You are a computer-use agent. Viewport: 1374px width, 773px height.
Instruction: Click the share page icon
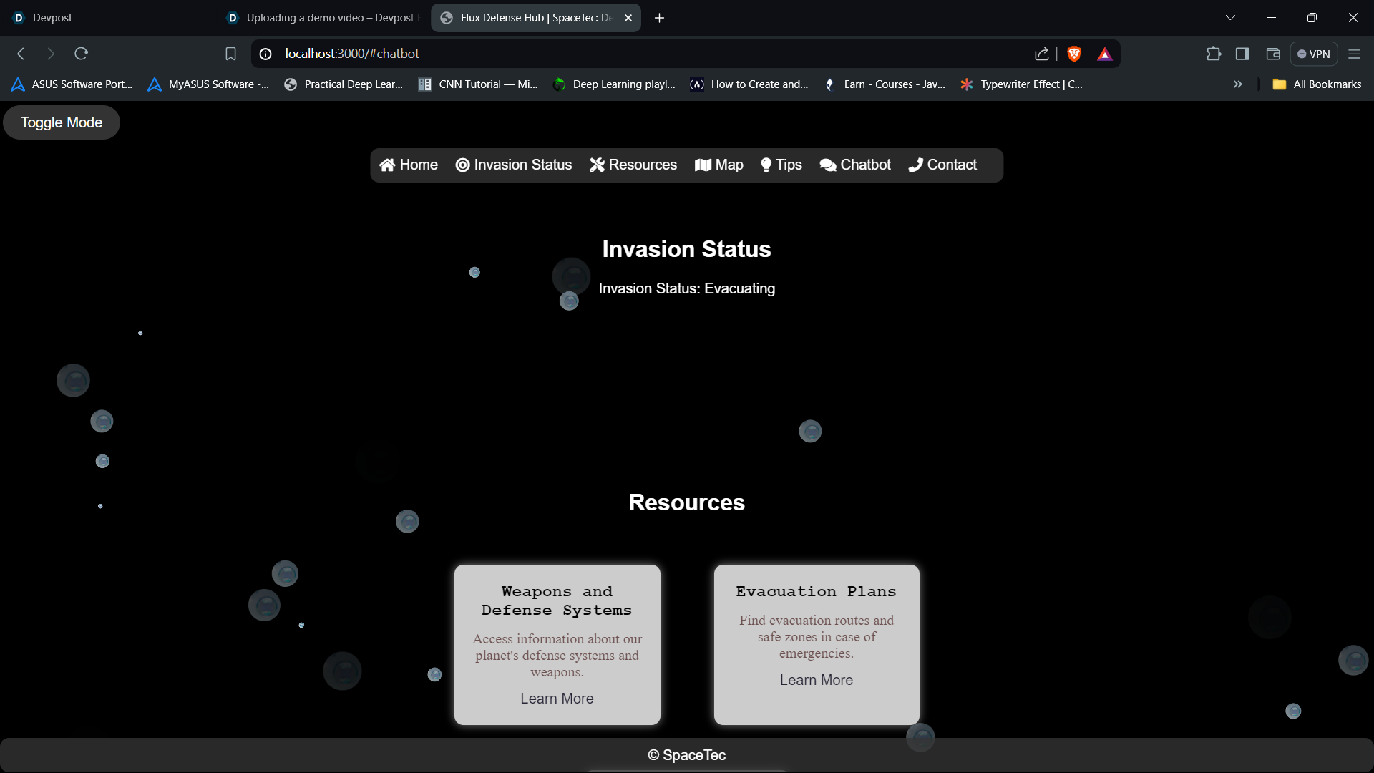pos(1042,54)
